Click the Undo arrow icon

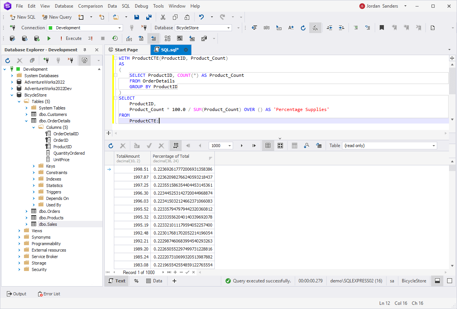[201, 17]
